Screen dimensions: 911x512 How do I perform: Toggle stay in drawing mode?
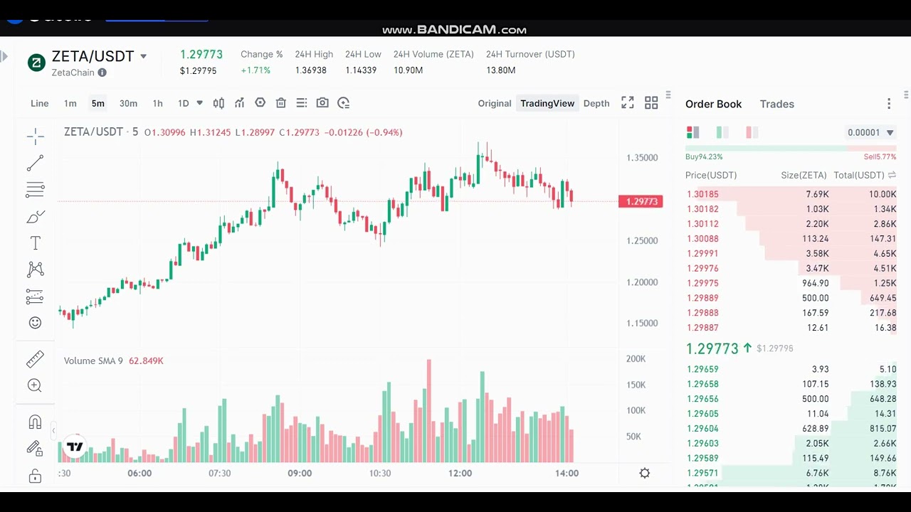point(35,448)
